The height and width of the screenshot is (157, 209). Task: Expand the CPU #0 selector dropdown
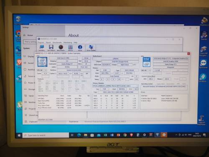[x=42, y=70]
